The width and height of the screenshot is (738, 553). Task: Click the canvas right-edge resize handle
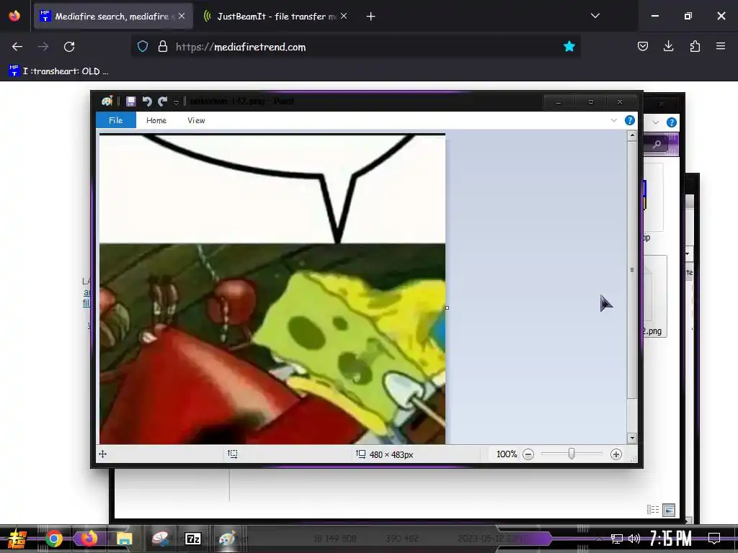click(447, 307)
